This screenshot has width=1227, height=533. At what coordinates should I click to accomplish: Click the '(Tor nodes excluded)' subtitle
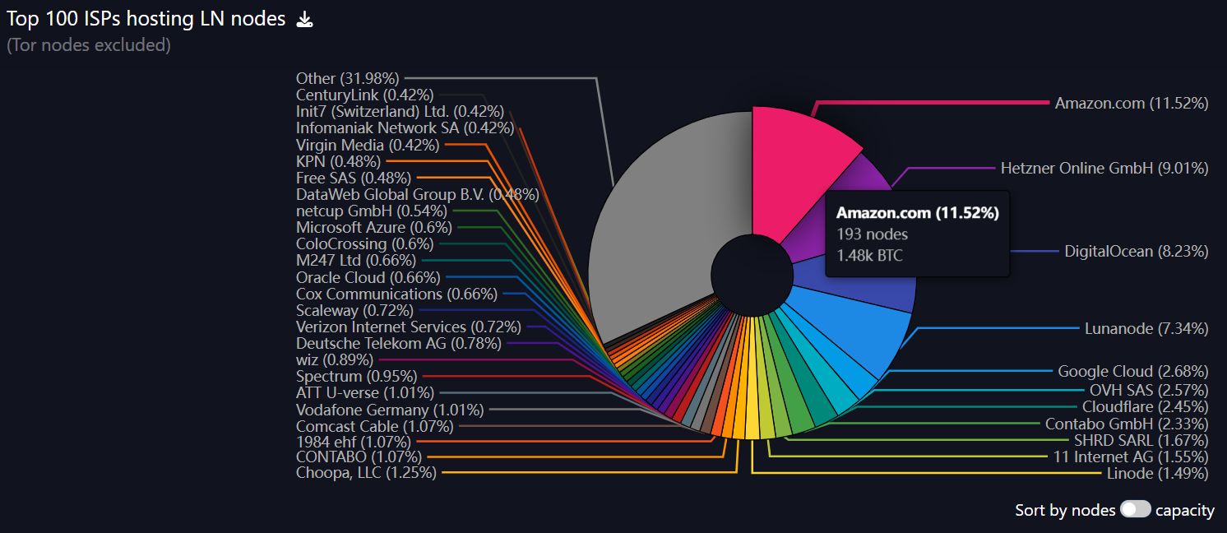click(89, 44)
